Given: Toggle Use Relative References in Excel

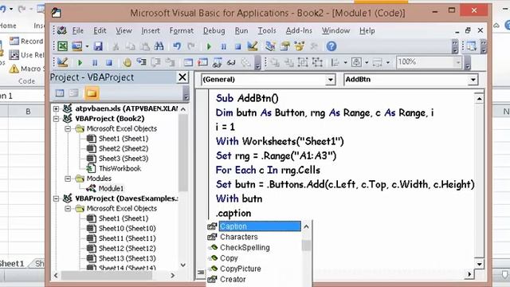Looking at the screenshot, I should (x=26, y=55).
